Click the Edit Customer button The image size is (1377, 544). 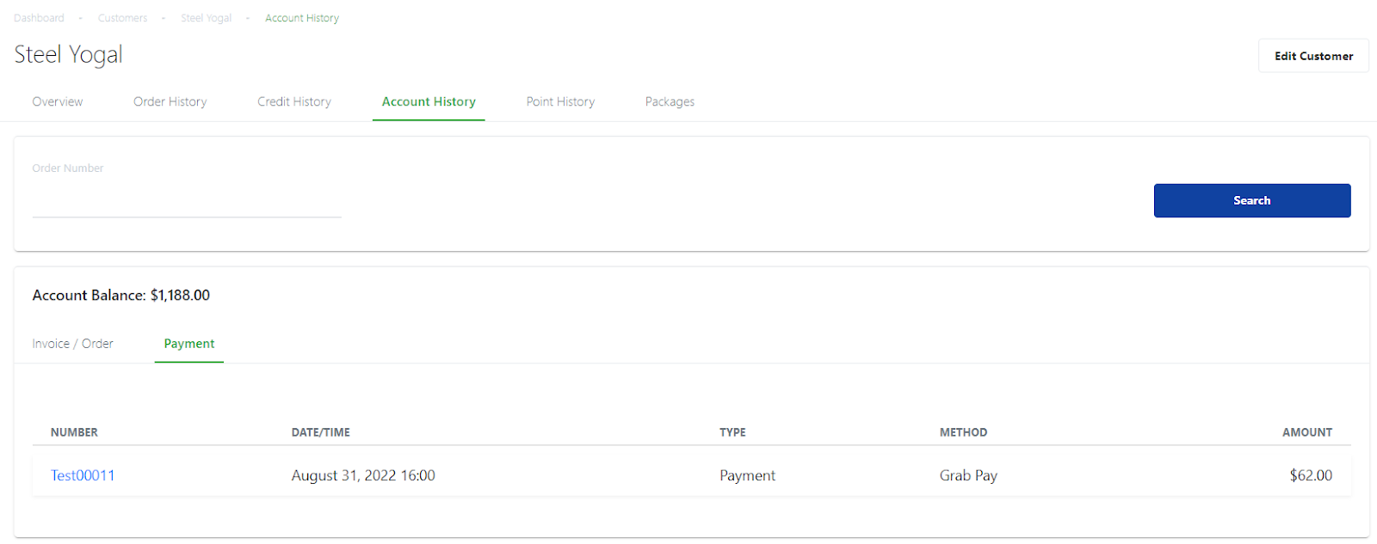tap(1313, 56)
